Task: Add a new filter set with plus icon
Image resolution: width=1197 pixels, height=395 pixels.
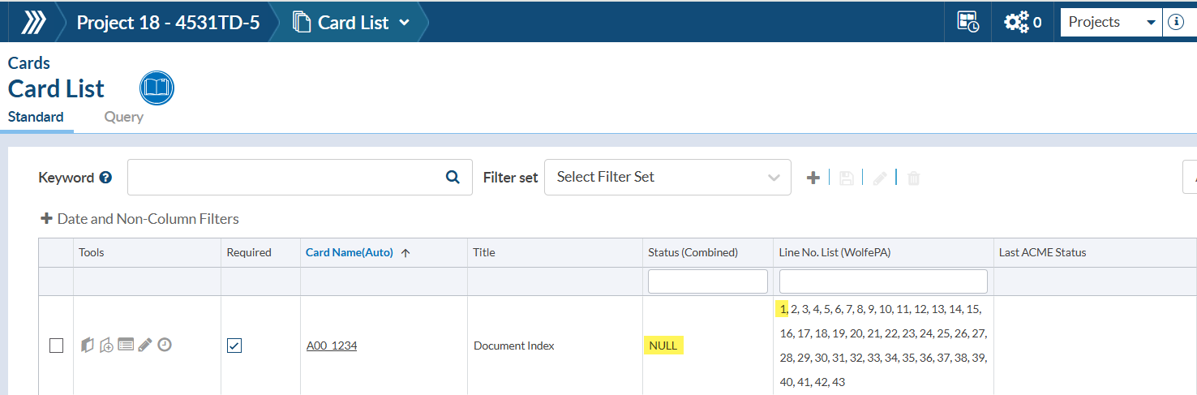Action: tap(813, 178)
